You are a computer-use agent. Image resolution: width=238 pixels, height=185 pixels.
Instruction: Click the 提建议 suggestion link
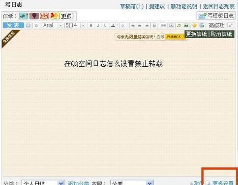[x=157, y=6]
